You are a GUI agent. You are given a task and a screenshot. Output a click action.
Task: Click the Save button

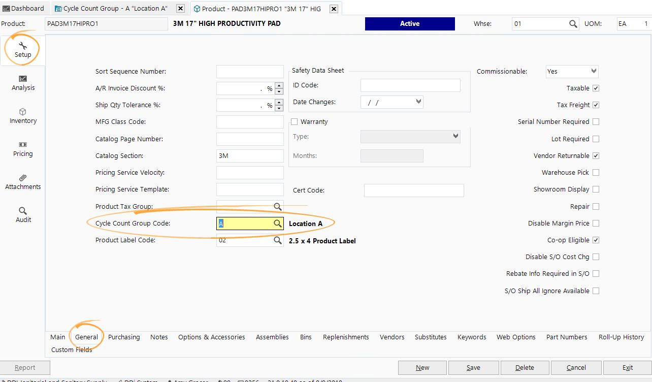click(x=473, y=367)
